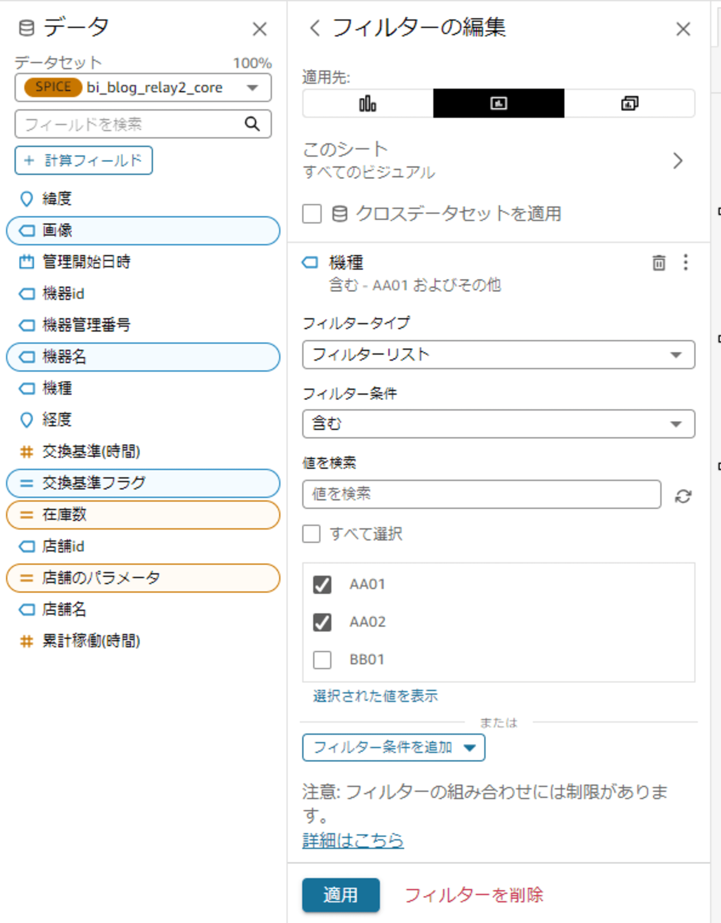Refresh the filter values list

click(683, 496)
